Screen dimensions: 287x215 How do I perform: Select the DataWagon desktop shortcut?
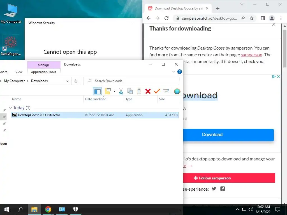tap(11, 45)
